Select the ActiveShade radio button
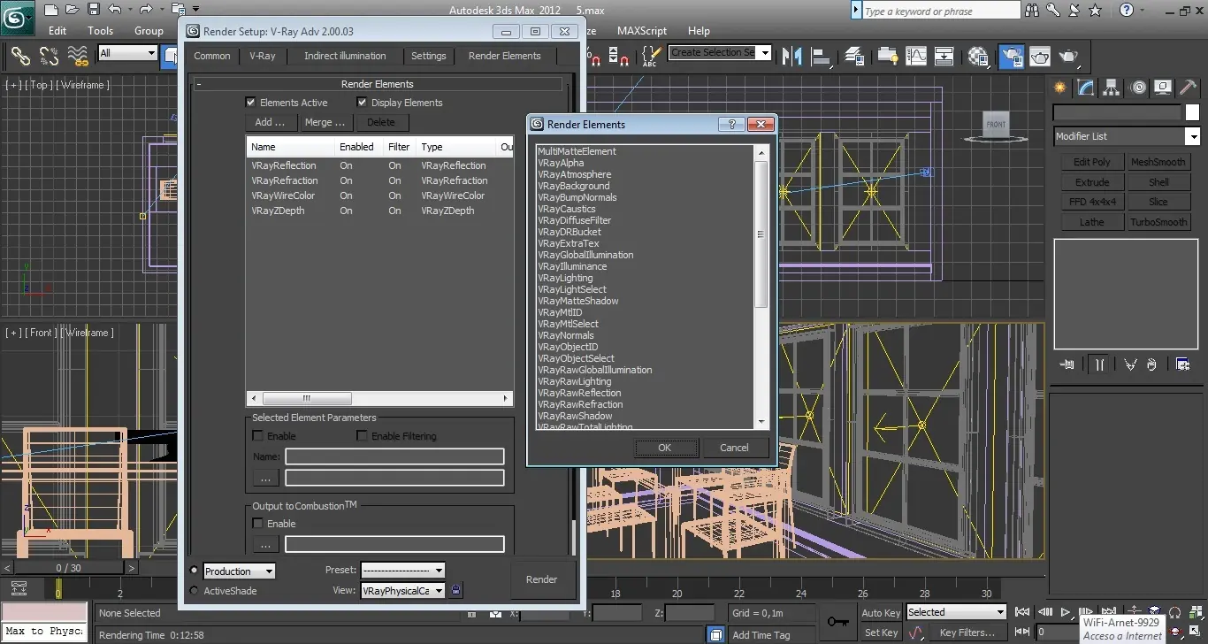This screenshot has width=1208, height=644. [195, 591]
